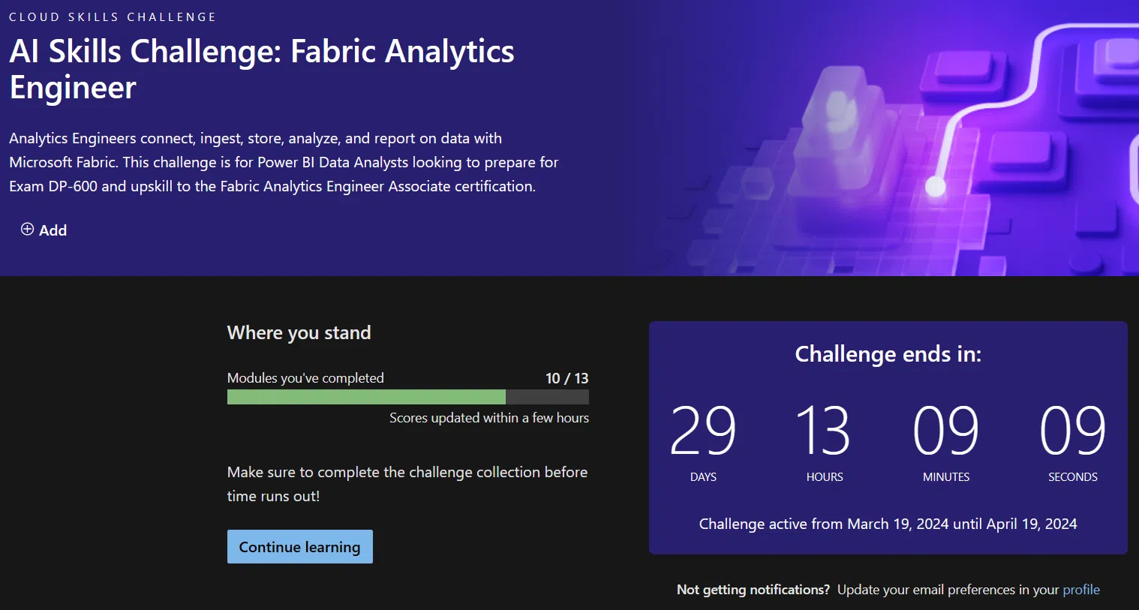
Task: Click the 29 days countdown number
Action: [702, 431]
